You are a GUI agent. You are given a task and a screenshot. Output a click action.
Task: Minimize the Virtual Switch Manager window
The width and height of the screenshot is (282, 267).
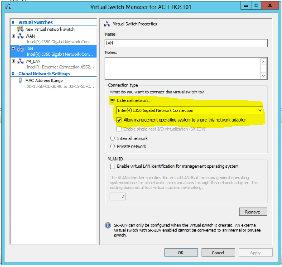pyautogui.click(x=246, y=6)
